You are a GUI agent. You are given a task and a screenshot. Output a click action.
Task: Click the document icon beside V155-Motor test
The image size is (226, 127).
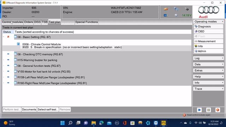pos(16,71)
